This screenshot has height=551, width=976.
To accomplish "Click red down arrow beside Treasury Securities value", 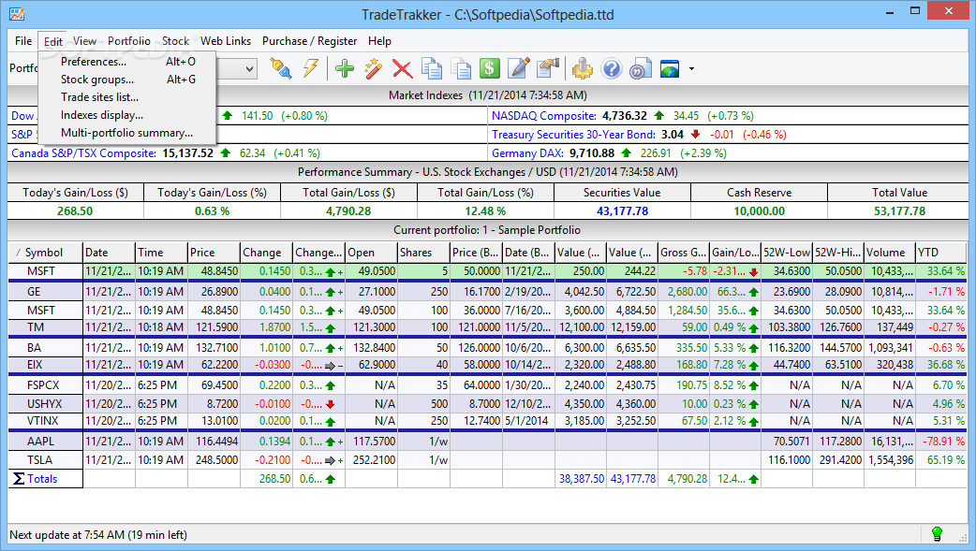I will tap(695, 135).
